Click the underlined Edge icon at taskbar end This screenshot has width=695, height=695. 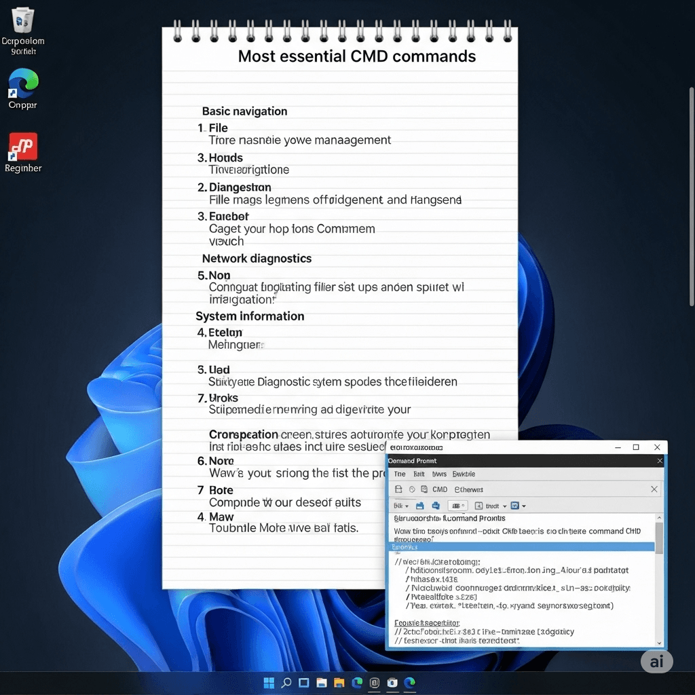point(409,683)
